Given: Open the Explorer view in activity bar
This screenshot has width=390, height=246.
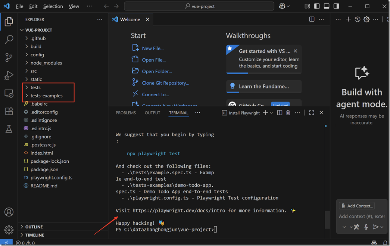Looking at the screenshot, I should coord(9,22).
